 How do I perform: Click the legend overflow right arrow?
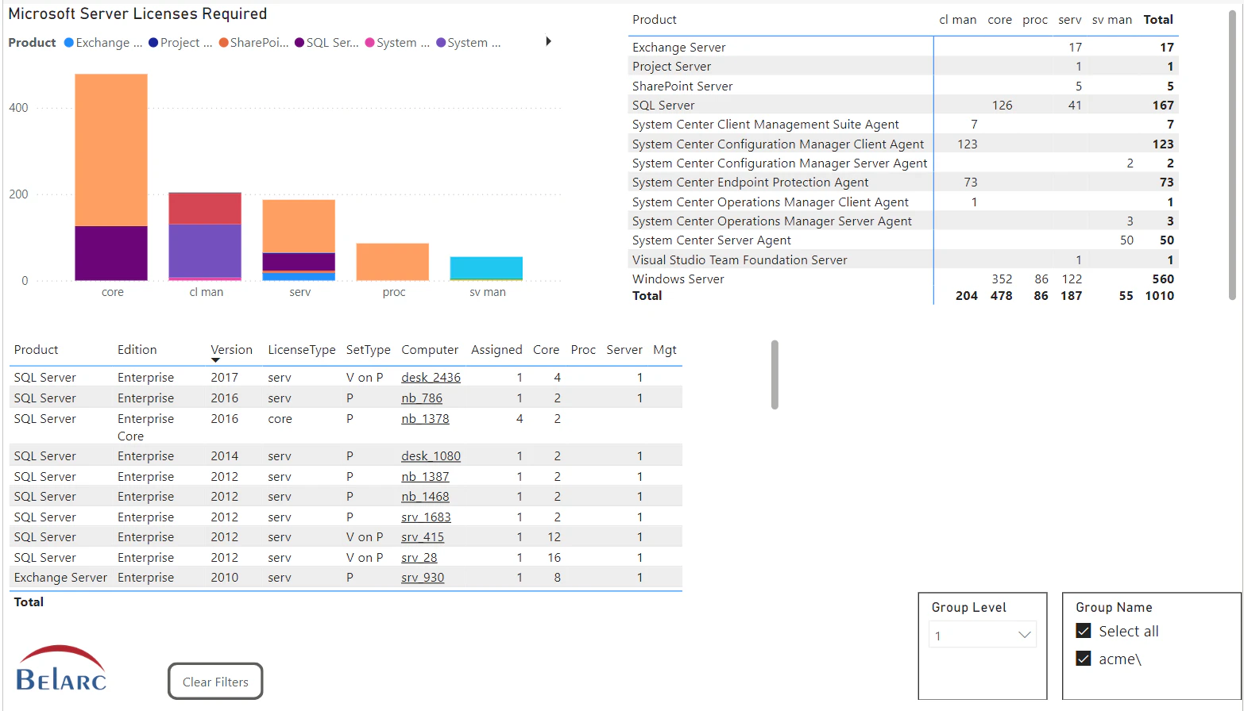click(x=549, y=41)
